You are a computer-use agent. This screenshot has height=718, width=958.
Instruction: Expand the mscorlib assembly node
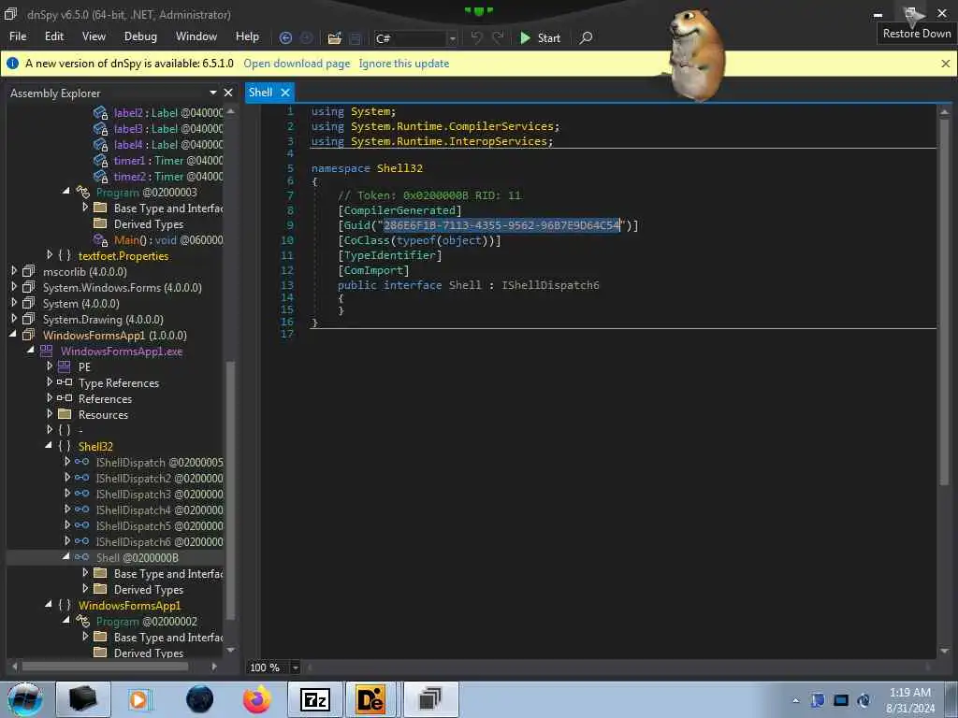click(13, 271)
